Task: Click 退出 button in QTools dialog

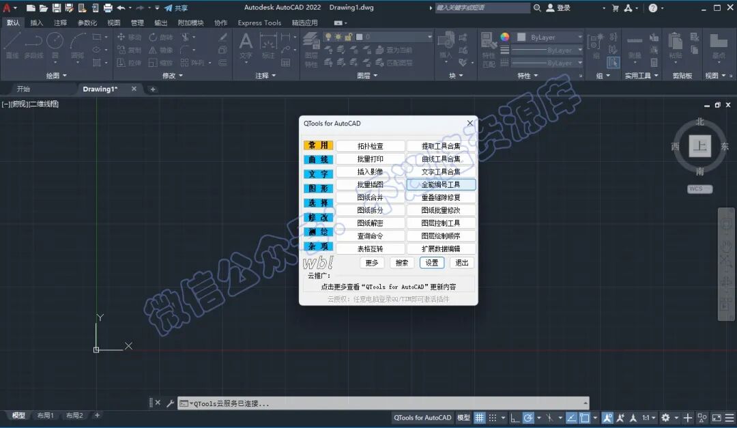Action: [461, 262]
